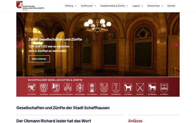Open the Zun Metzgern ram crest
196x123 pixels.
pyautogui.click(x=152, y=88)
